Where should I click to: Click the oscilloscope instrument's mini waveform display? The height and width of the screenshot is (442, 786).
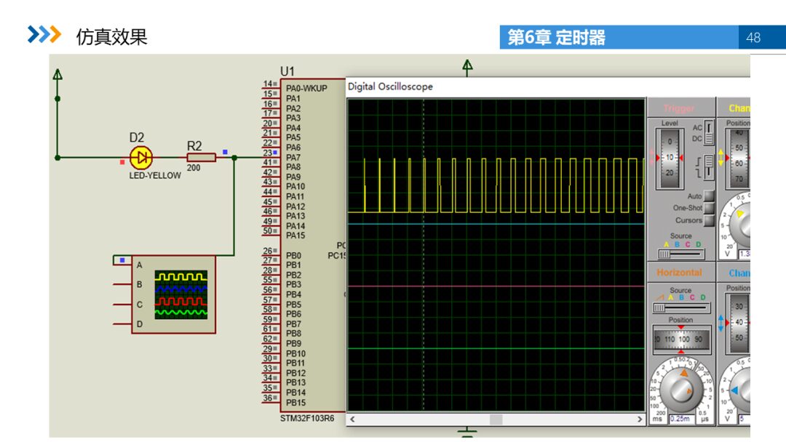181,295
